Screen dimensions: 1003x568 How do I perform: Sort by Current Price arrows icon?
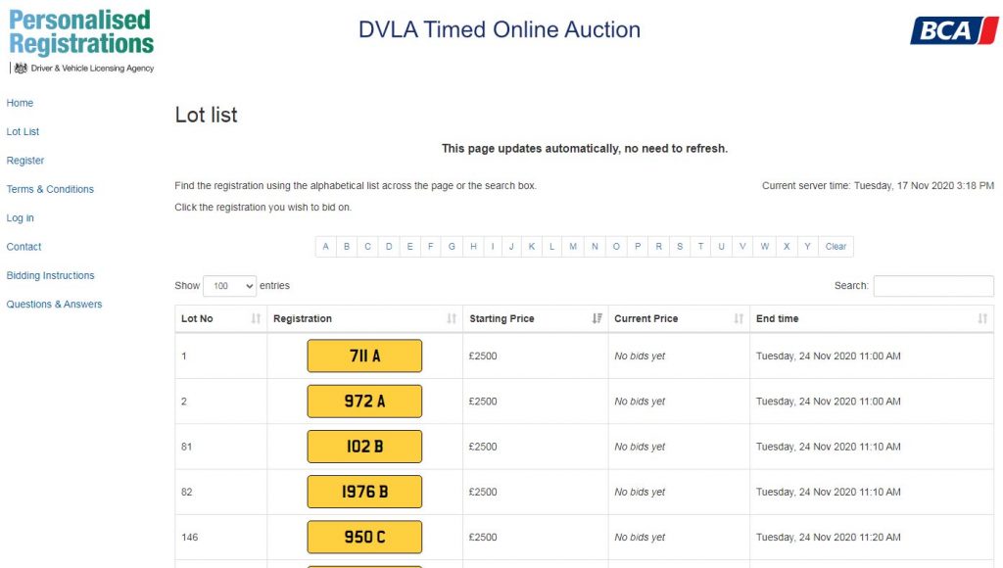[x=739, y=318]
